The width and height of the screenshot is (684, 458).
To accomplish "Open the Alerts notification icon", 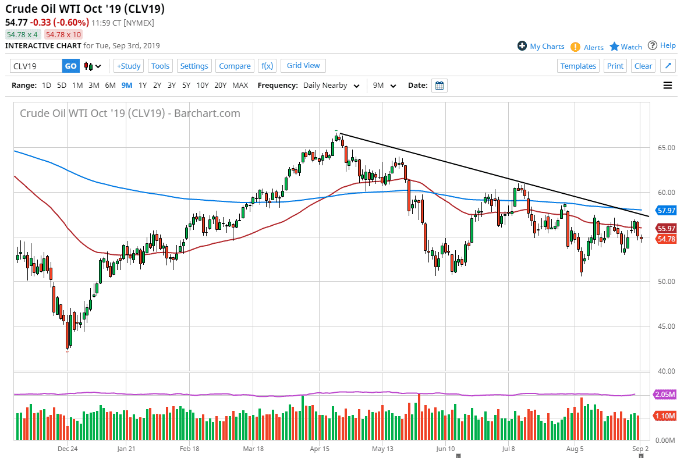I will point(576,47).
